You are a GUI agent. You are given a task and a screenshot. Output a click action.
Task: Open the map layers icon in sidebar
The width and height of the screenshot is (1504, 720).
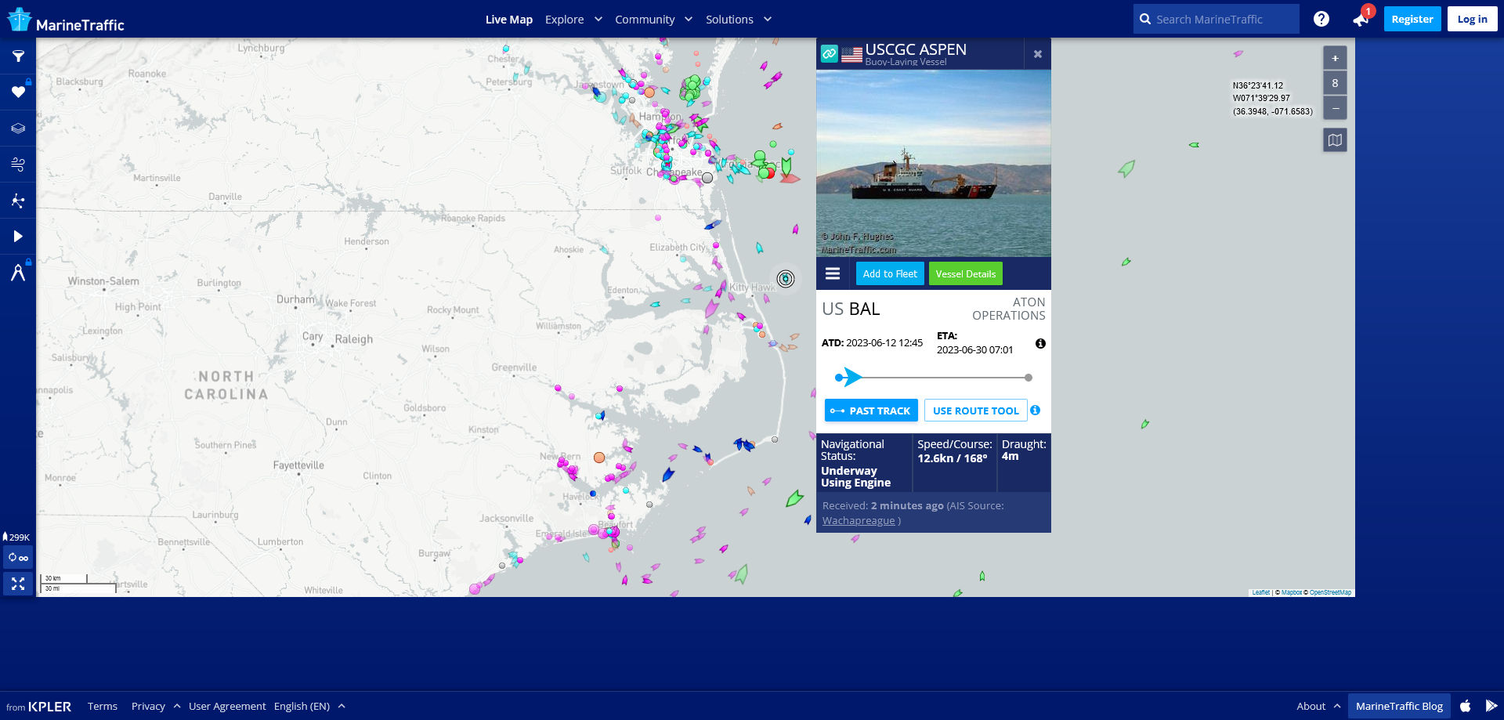pos(18,128)
